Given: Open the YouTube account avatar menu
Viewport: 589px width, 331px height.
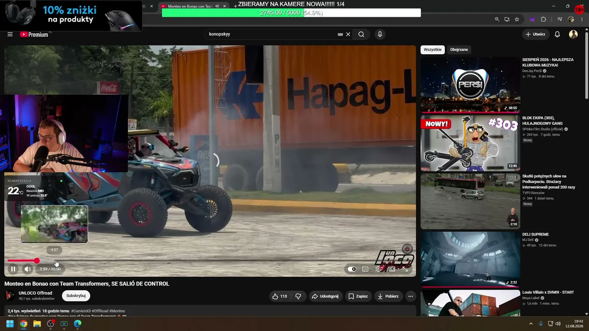Looking at the screenshot, I should [x=573, y=34].
